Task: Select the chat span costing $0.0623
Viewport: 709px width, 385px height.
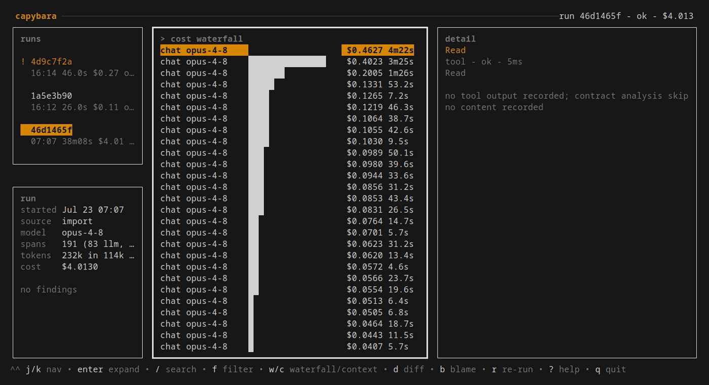Action: 287,244
